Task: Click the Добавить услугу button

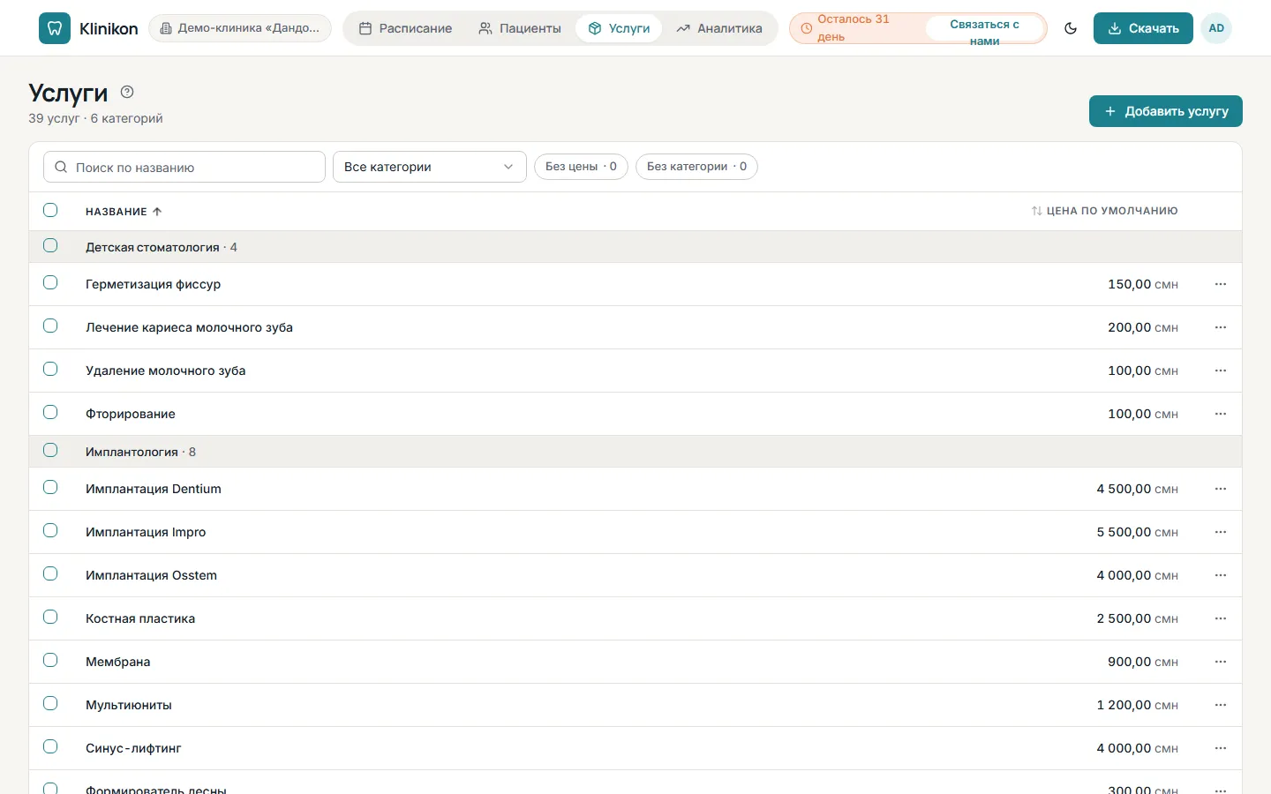Action: [x=1166, y=111]
